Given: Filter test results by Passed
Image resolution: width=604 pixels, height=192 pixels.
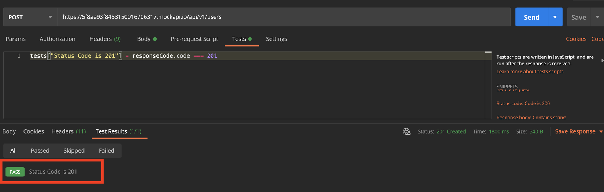Looking at the screenshot, I should 40,150.
